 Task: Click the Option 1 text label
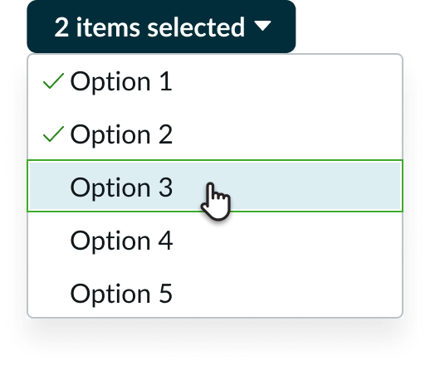tap(121, 81)
